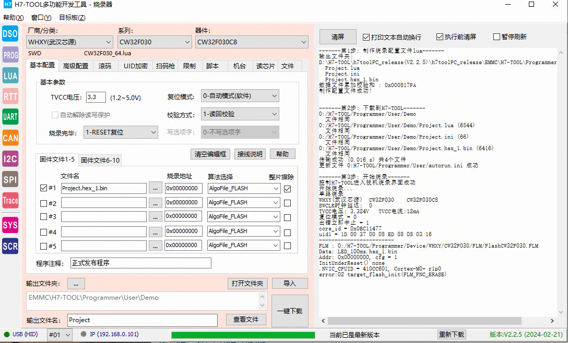Click the 输出文件名 Project input field
This screenshot has height=343, width=568.
click(x=143, y=320)
